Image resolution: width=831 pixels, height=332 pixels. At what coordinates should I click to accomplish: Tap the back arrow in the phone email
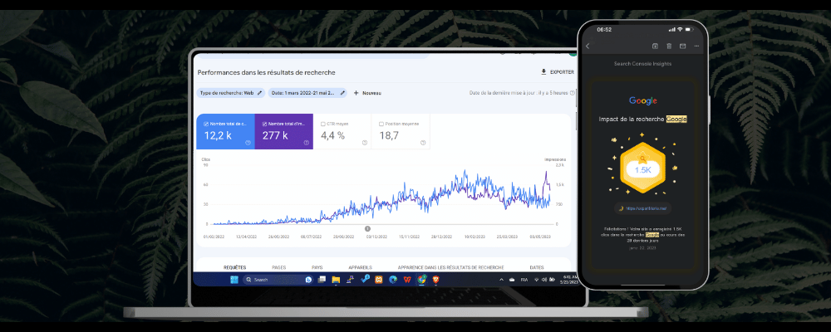point(588,46)
